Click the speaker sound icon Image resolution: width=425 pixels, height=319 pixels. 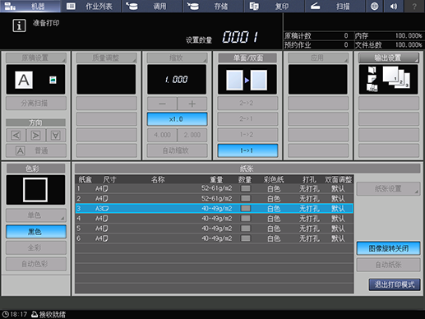[394, 6]
